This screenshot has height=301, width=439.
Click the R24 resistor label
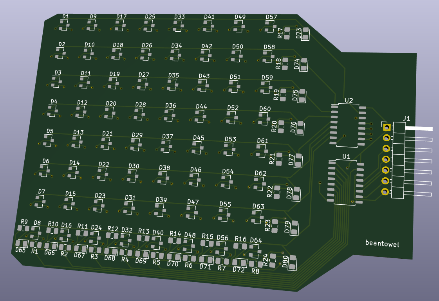tap(266, 260)
